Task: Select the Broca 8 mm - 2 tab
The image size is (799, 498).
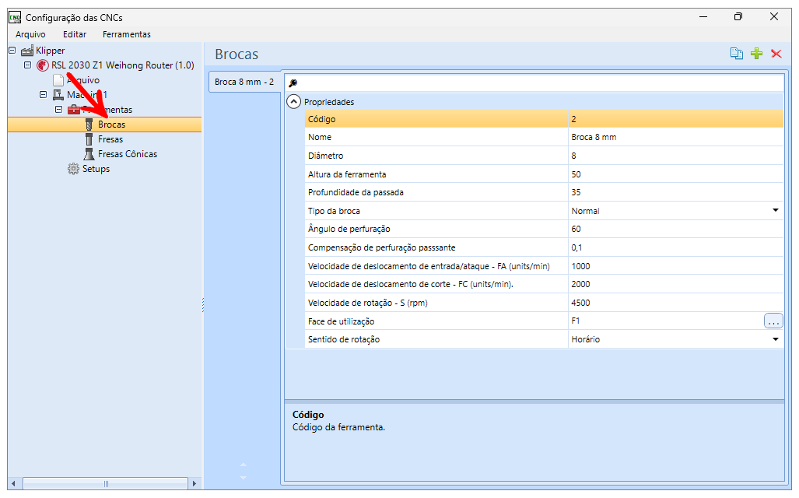Action: pyautogui.click(x=244, y=82)
